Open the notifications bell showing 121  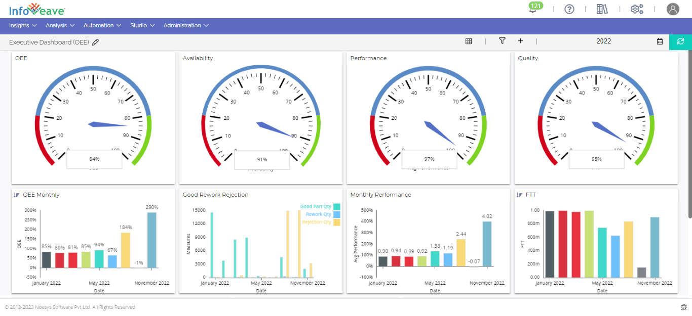(533, 10)
